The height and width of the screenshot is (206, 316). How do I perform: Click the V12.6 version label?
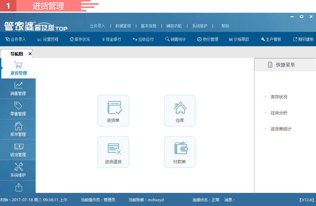307,200
